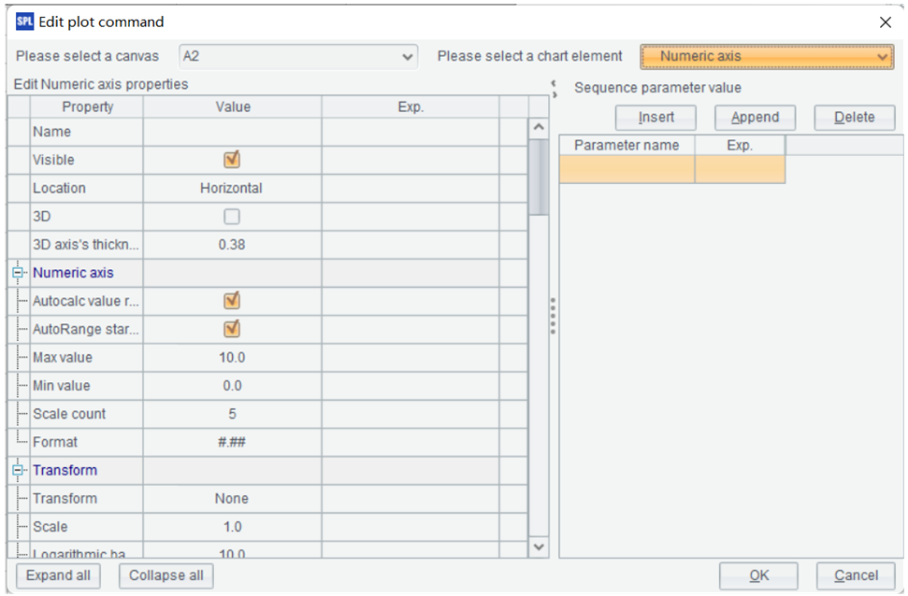
Task: Enable the 3D checkbox
Action: click(232, 217)
